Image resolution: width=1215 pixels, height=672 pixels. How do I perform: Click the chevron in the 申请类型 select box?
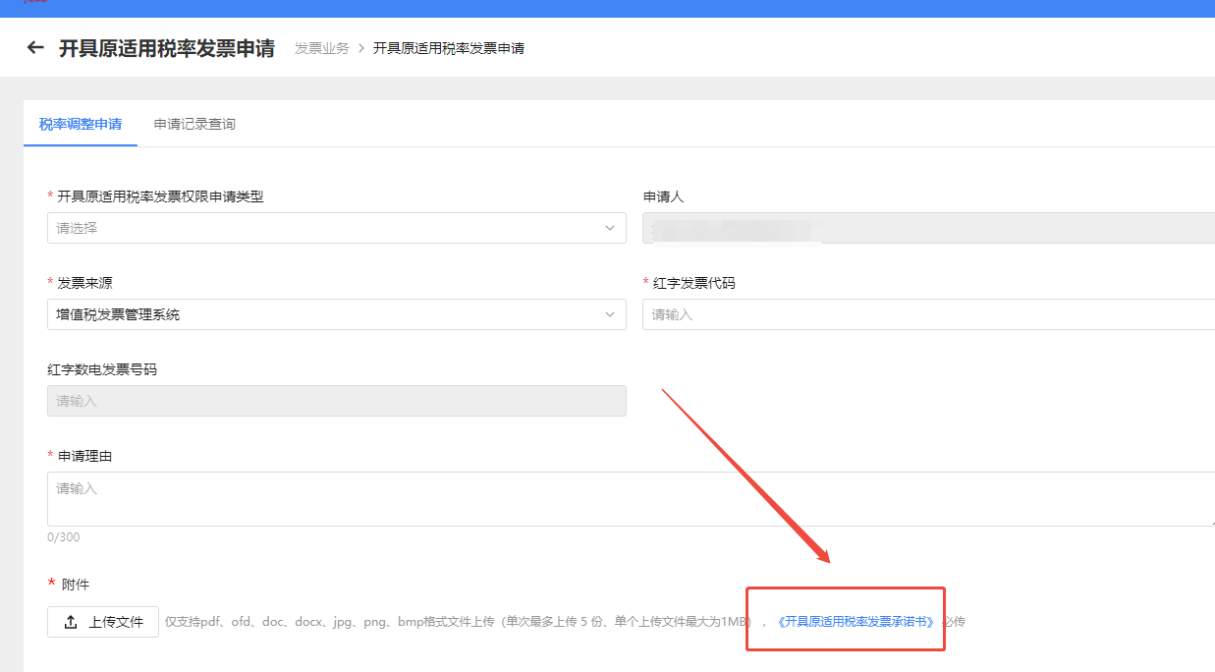(610, 228)
